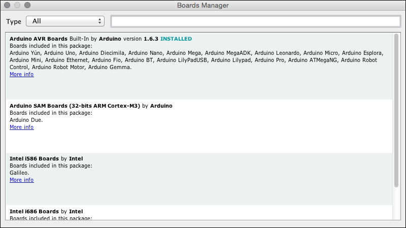Click the Arduino Due board text

26,120
